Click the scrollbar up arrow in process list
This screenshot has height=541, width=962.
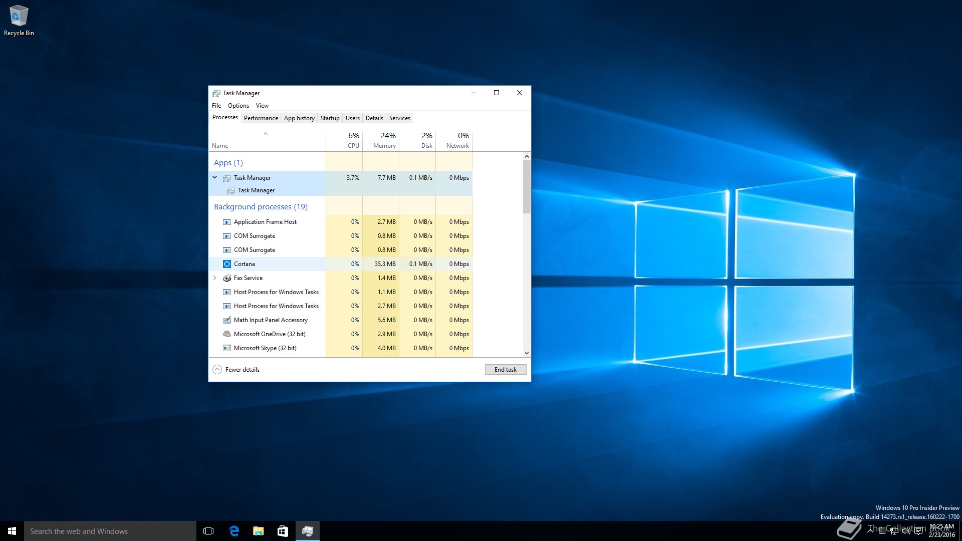coord(527,156)
